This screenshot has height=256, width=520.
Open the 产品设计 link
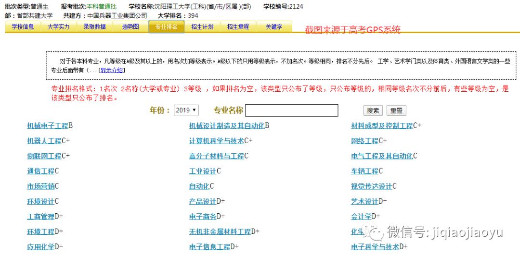point(203,201)
